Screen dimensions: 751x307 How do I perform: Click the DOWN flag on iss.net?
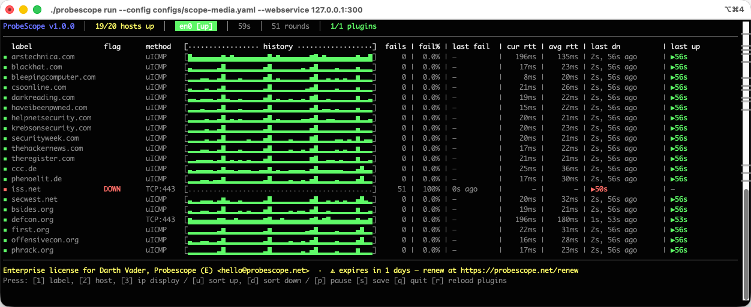click(x=112, y=189)
